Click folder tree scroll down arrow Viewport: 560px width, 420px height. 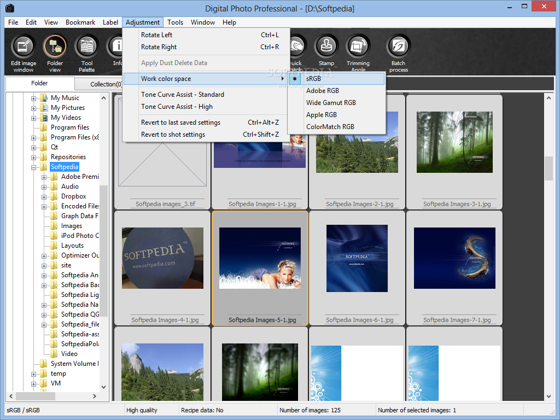pos(103,387)
